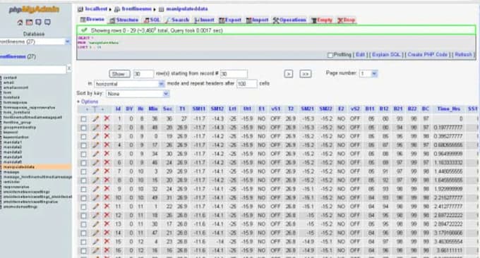Click the edit pencil icon for row 1
Image resolution: width=480 pixels, height=258 pixels.
point(96,118)
